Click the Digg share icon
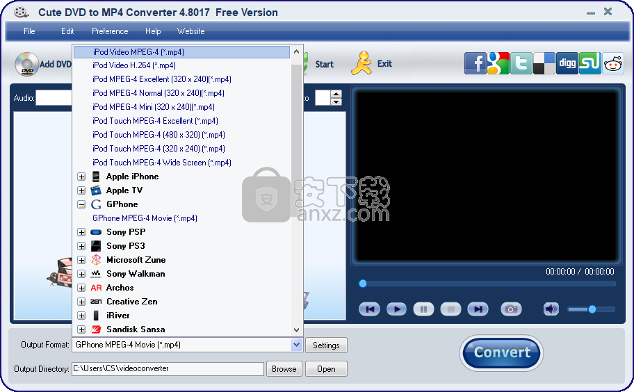634x392 pixels. pos(567,63)
